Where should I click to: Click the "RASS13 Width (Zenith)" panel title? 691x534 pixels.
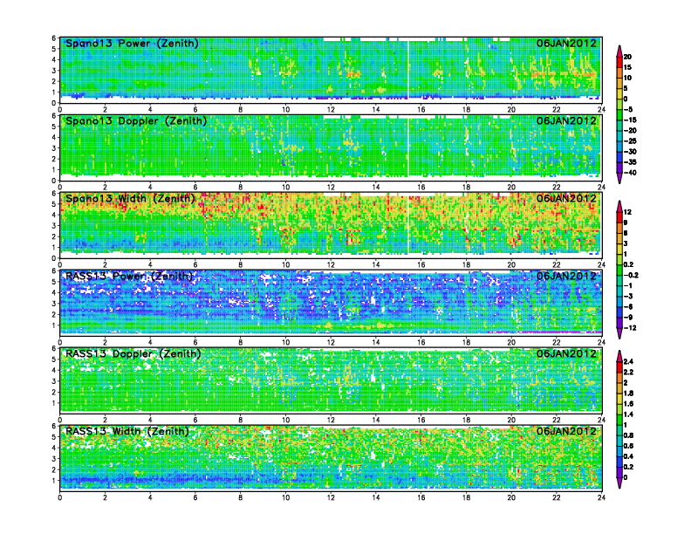[x=127, y=432]
